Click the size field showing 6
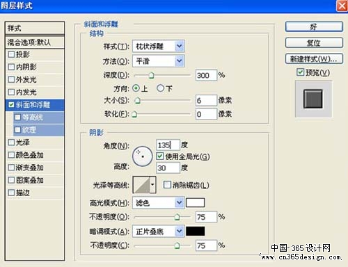 206,100
